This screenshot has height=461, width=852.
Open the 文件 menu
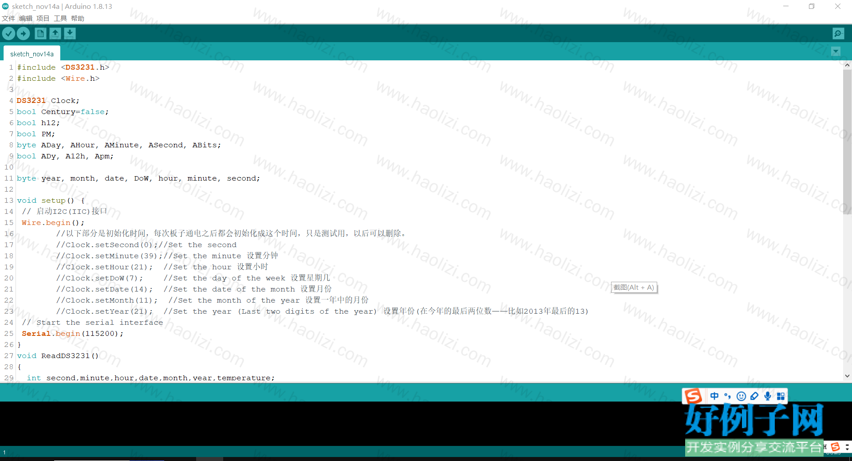point(8,18)
